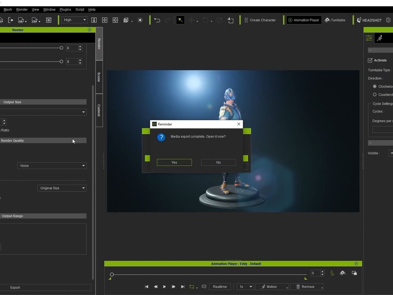The image size is (393, 295).
Task: Select the Counterclockwise radio button
Action: click(375, 95)
